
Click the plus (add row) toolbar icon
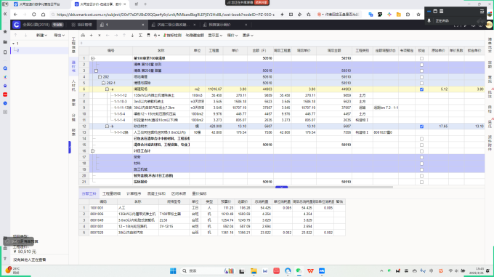(x=91, y=36)
